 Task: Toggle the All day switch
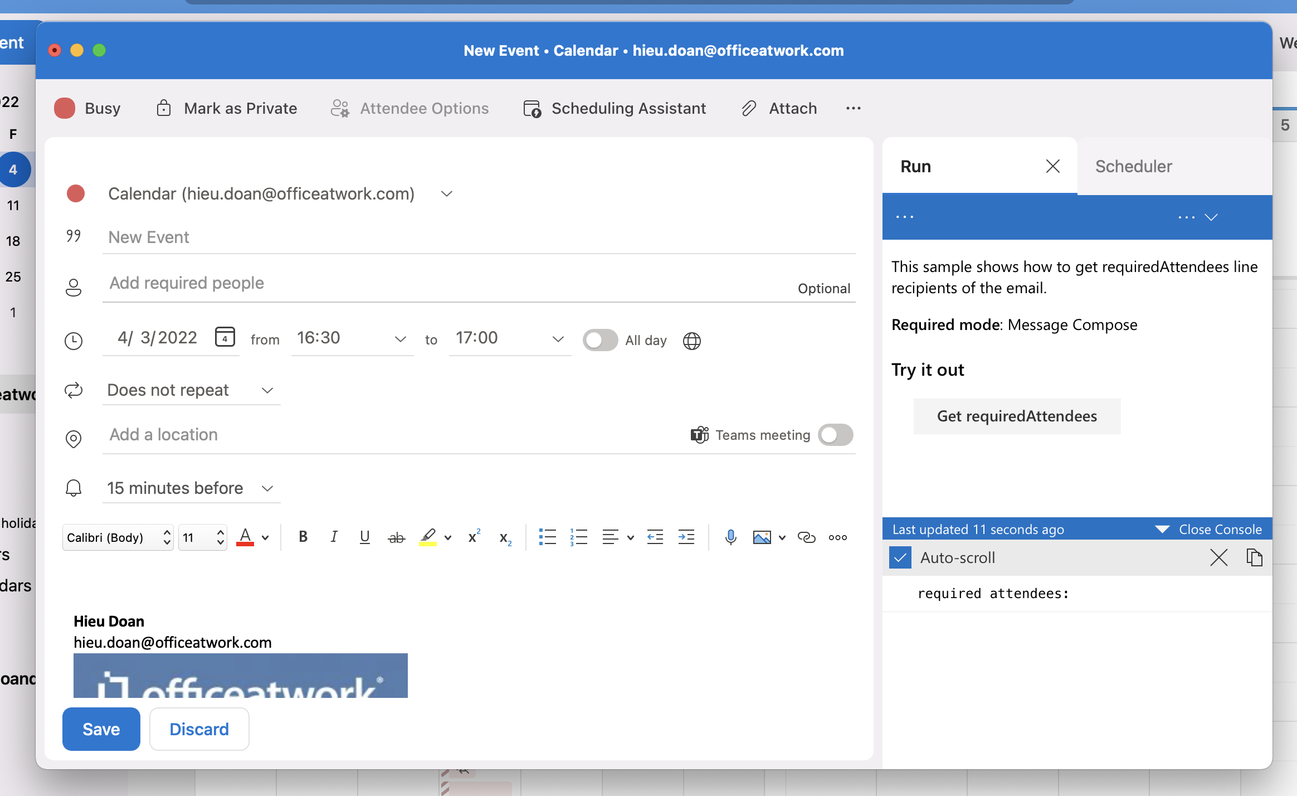click(x=600, y=340)
